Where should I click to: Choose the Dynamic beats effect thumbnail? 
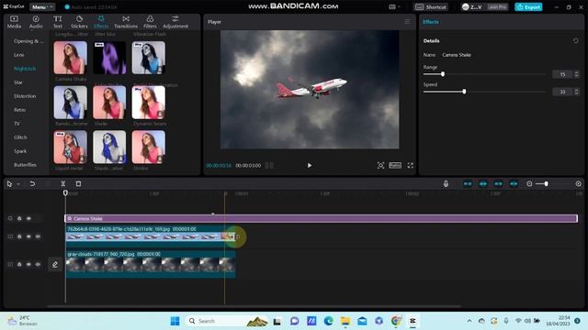148,103
